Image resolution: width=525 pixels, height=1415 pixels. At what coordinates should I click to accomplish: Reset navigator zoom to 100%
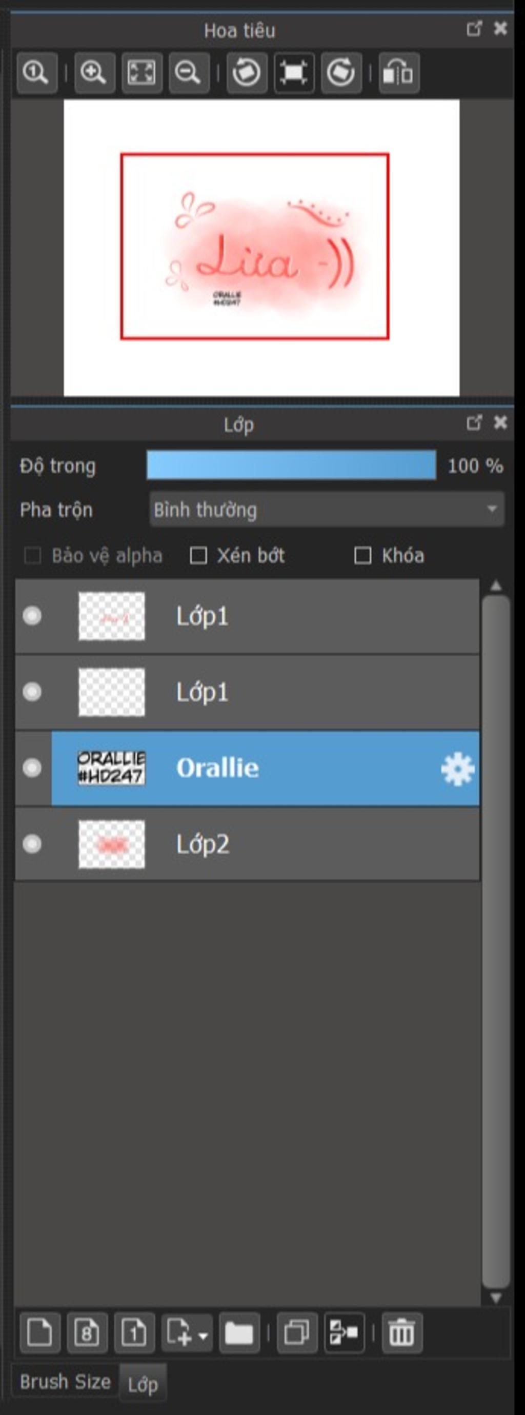click(x=37, y=72)
